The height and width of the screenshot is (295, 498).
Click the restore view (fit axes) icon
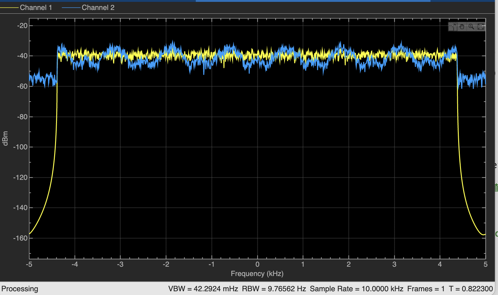(x=481, y=27)
